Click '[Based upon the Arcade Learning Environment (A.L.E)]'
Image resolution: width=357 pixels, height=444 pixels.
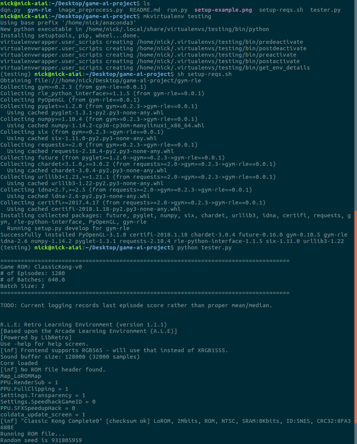[x=89, y=331]
